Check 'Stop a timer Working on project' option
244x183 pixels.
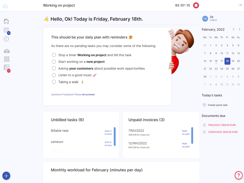pyautogui.click(x=54, y=55)
